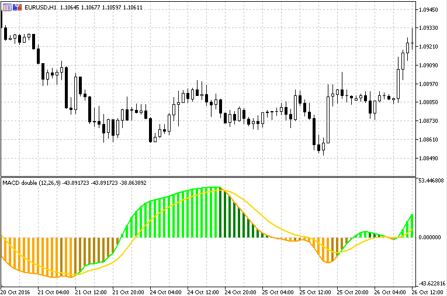
Task: Click the 20 Oct 2016 date label
Action: pos(16,291)
